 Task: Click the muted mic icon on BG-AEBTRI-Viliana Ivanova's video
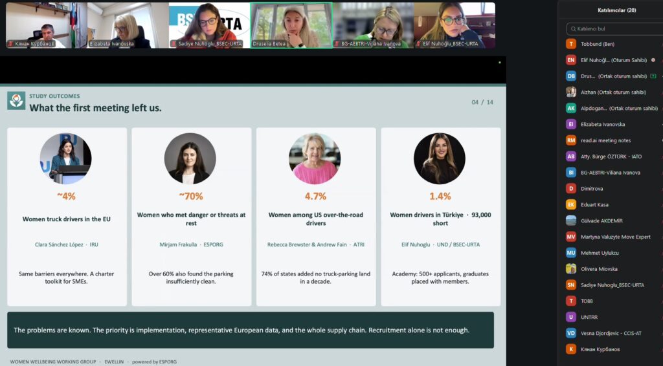point(337,44)
